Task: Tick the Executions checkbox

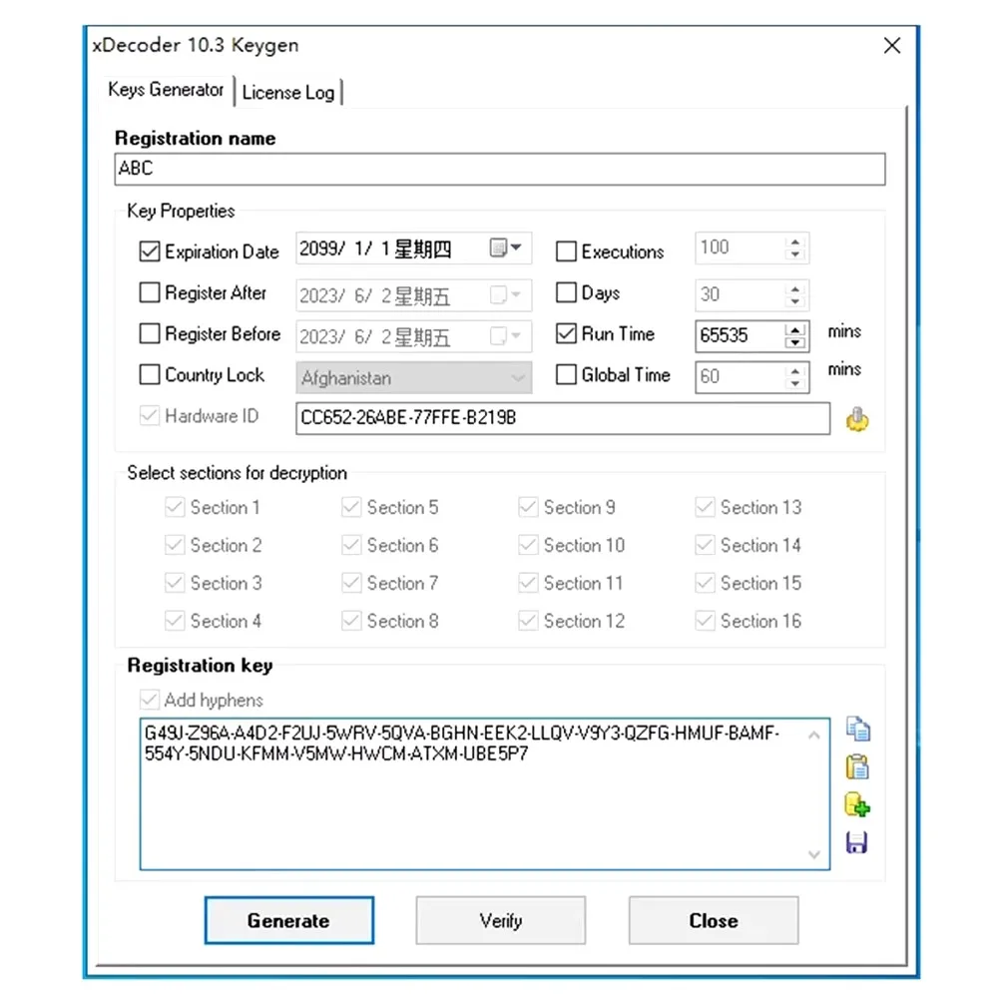Action: [x=566, y=251]
